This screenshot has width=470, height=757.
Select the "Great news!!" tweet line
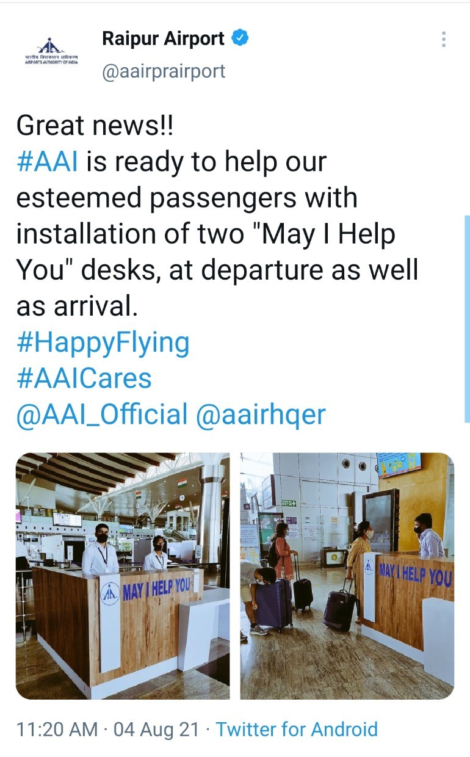pos(95,126)
